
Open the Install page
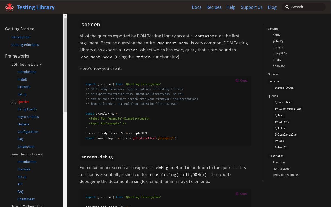(22, 79)
